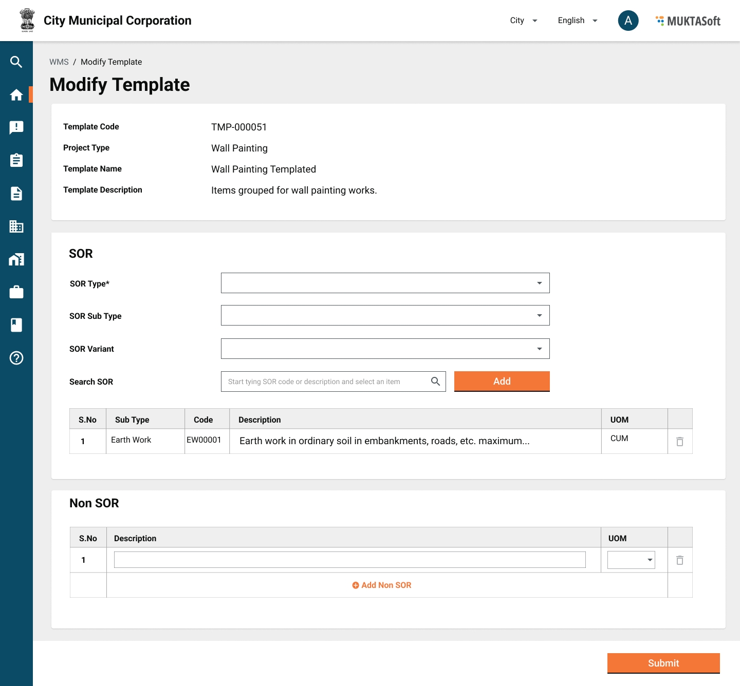Open the City selector in header
Screen dimensions: 740x686
(x=523, y=21)
